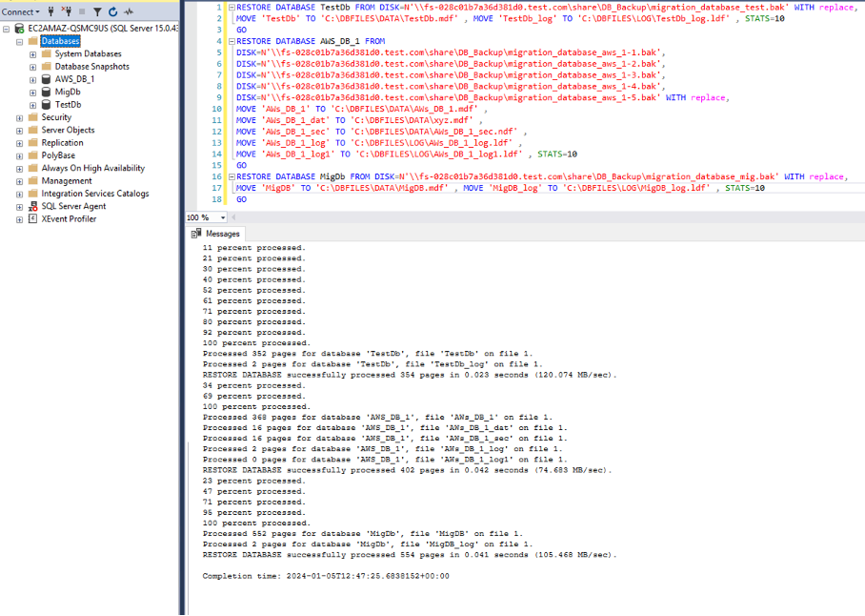Expand the Integration Services Catalogs node
Screen dimensions: 865x616
[18, 193]
